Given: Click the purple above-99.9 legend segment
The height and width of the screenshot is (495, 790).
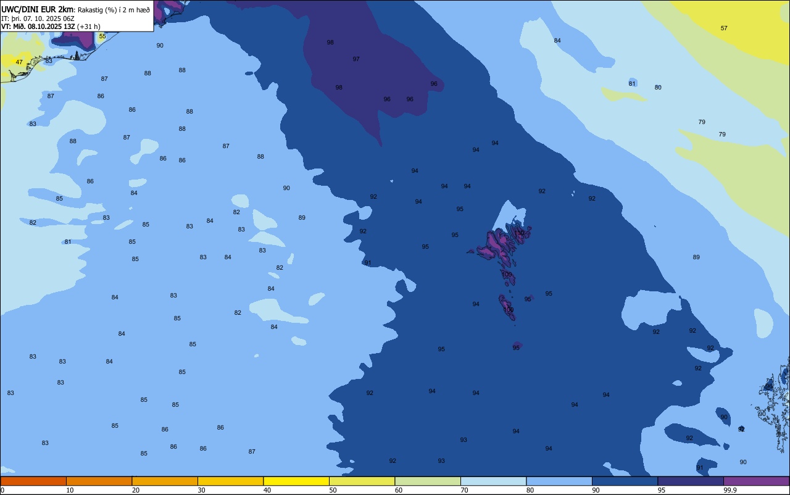Looking at the screenshot, I should point(756,481).
